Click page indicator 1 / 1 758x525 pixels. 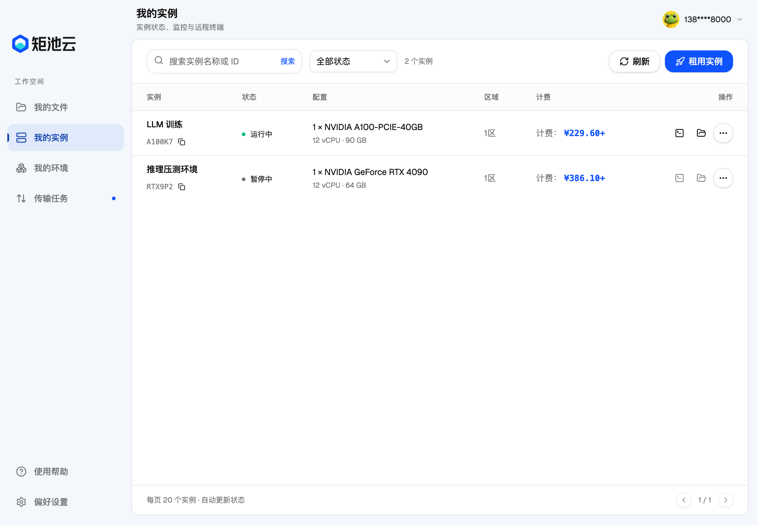[704, 500]
